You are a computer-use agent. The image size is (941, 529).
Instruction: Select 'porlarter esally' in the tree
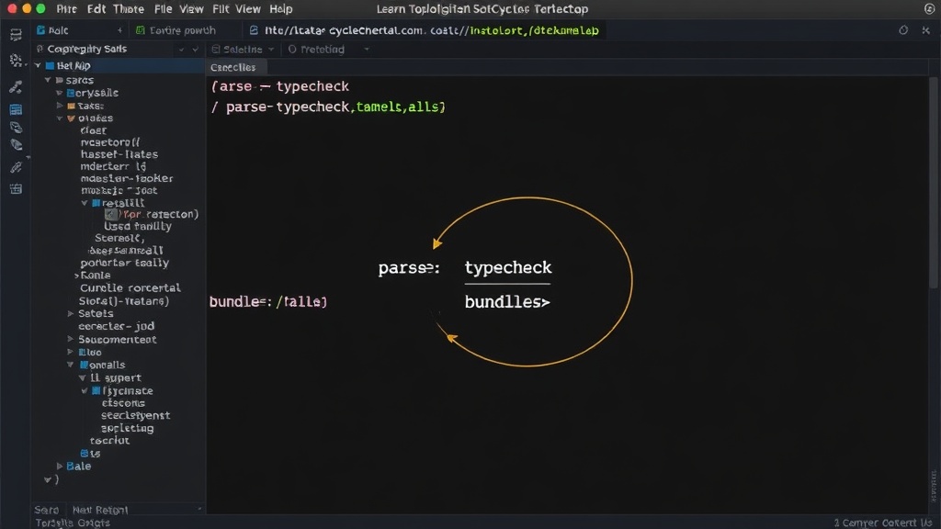click(124, 263)
